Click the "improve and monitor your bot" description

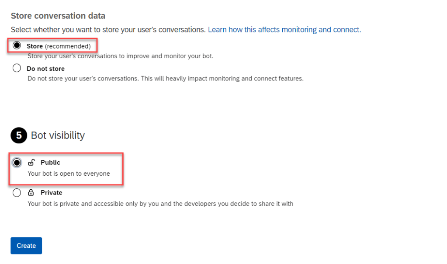[x=120, y=56]
